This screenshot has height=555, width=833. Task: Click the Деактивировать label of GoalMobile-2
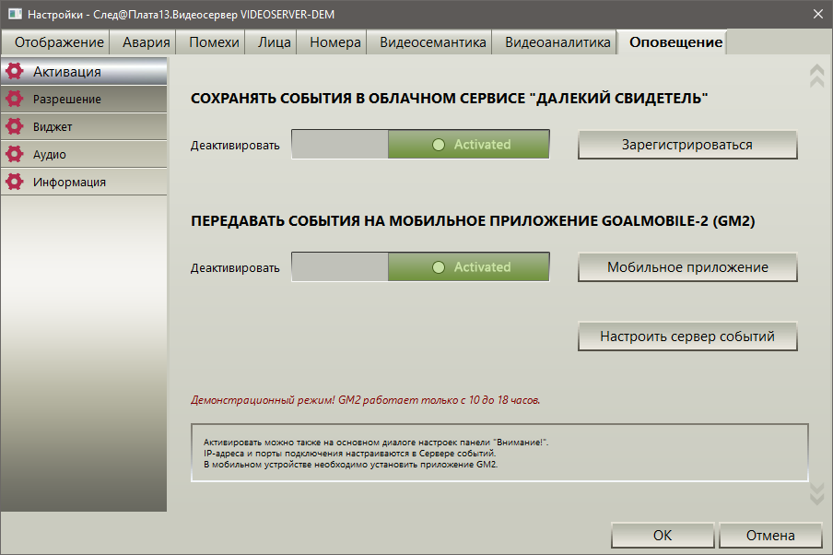tap(235, 268)
